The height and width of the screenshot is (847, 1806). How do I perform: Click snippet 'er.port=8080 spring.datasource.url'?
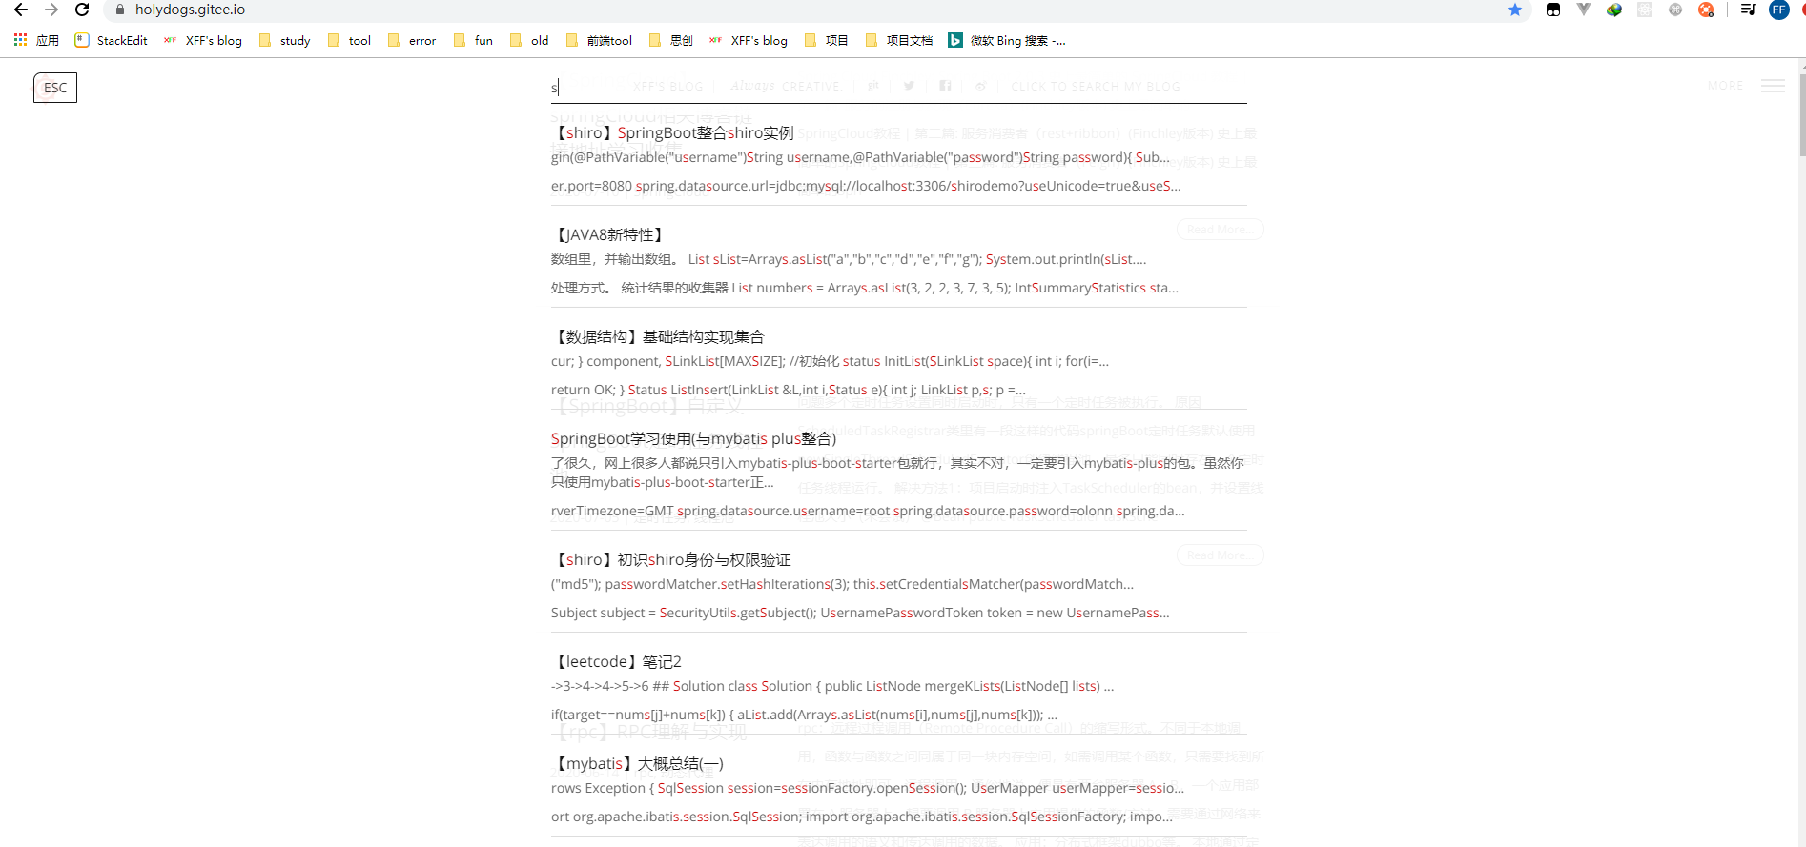point(866,186)
